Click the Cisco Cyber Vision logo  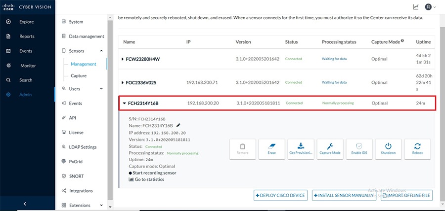coord(27,7)
